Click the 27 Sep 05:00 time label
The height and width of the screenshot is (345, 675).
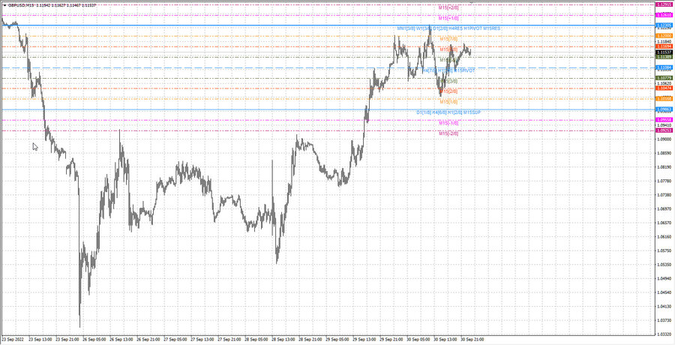(x=175, y=340)
